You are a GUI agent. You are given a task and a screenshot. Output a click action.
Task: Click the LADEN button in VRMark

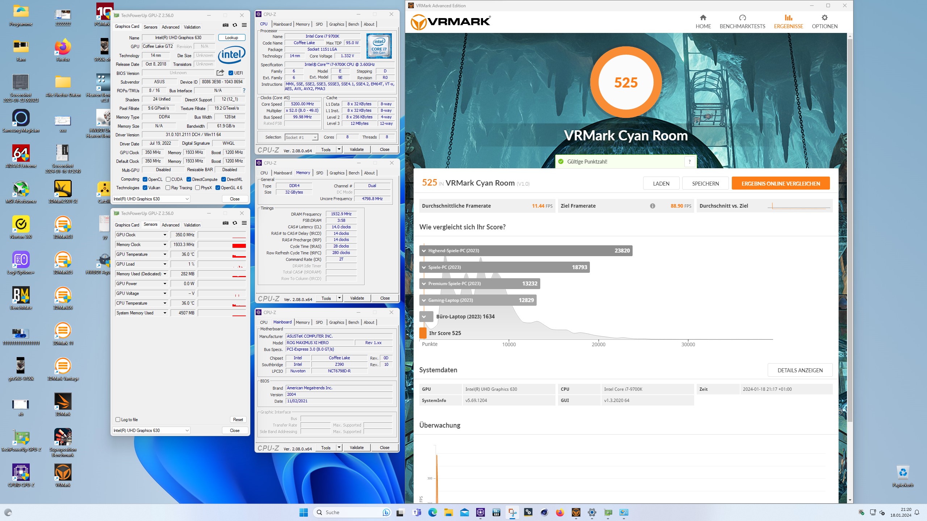[x=661, y=183]
